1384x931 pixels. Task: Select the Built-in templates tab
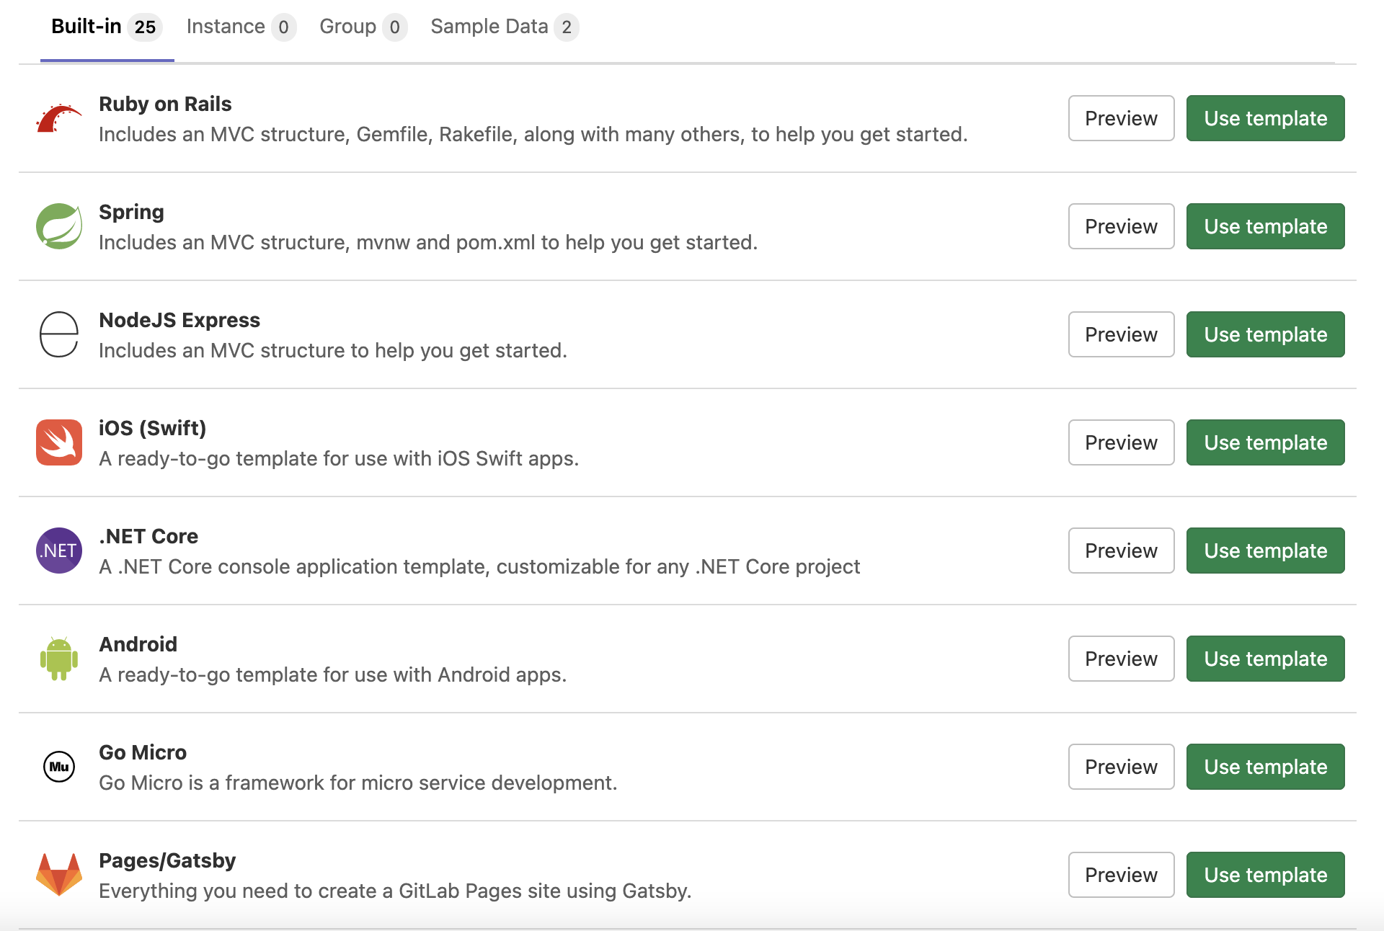(85, 27)
